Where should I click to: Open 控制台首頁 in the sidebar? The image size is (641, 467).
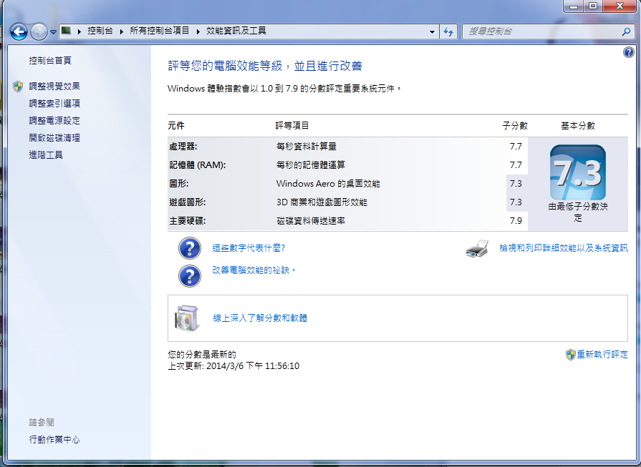pos(50,60)
